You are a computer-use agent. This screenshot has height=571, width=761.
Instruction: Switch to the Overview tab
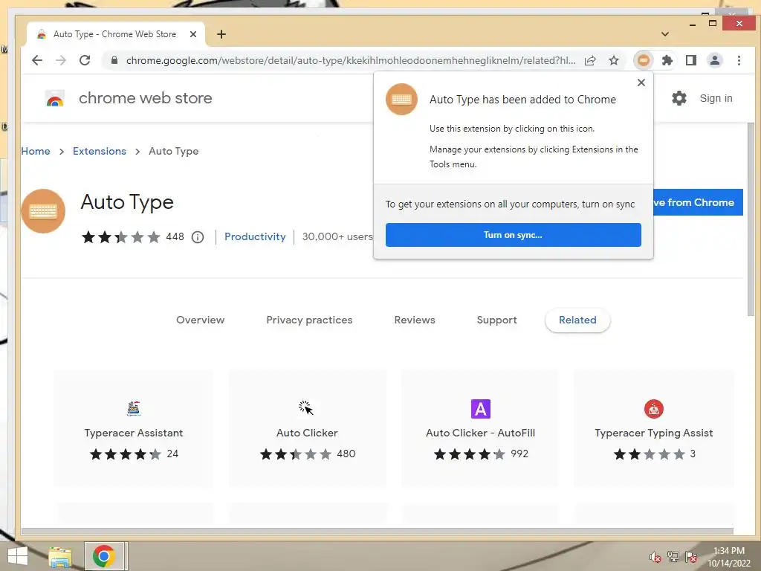[201, 320]
